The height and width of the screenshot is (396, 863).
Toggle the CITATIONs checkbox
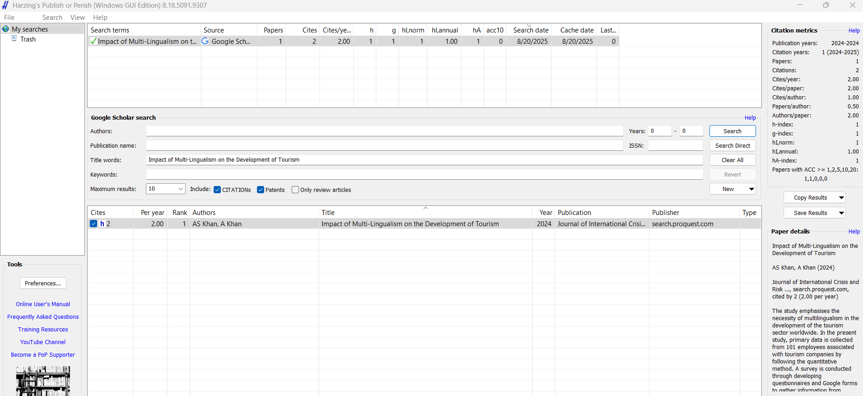tap(217, 190)
